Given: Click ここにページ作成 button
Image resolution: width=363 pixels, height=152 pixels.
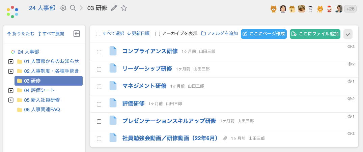Looking at the screenshot, I should (x=264, y=34).
